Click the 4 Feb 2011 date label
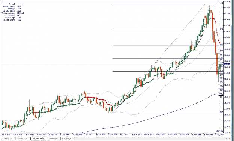 [x=124, y=135]
